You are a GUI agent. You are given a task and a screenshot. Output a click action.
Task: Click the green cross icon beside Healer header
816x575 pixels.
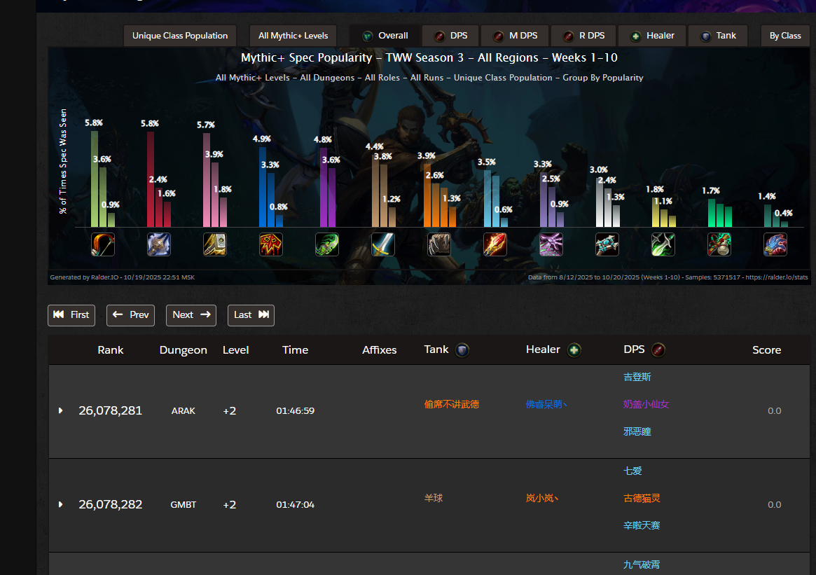(x=574, y=350)
